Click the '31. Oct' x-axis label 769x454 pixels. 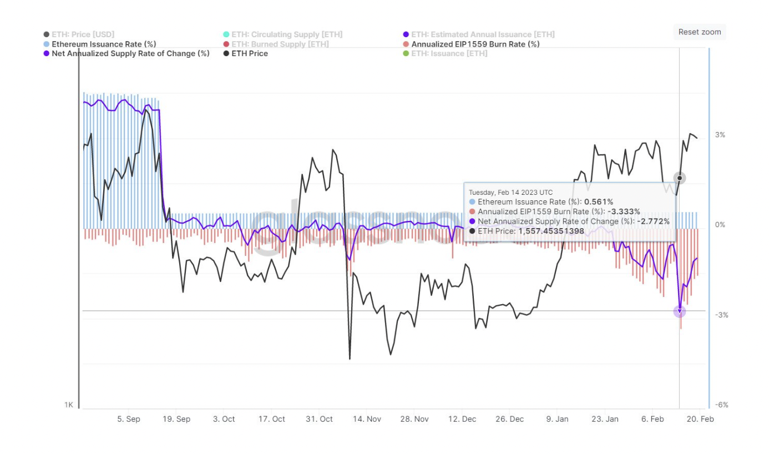[320, 419]
